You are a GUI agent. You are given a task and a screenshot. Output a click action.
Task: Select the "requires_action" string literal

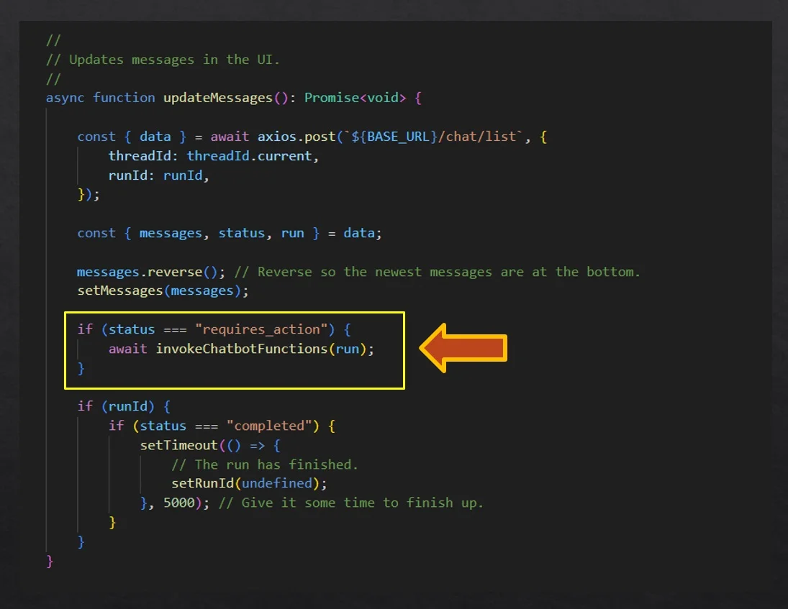[x=261, y=329]
